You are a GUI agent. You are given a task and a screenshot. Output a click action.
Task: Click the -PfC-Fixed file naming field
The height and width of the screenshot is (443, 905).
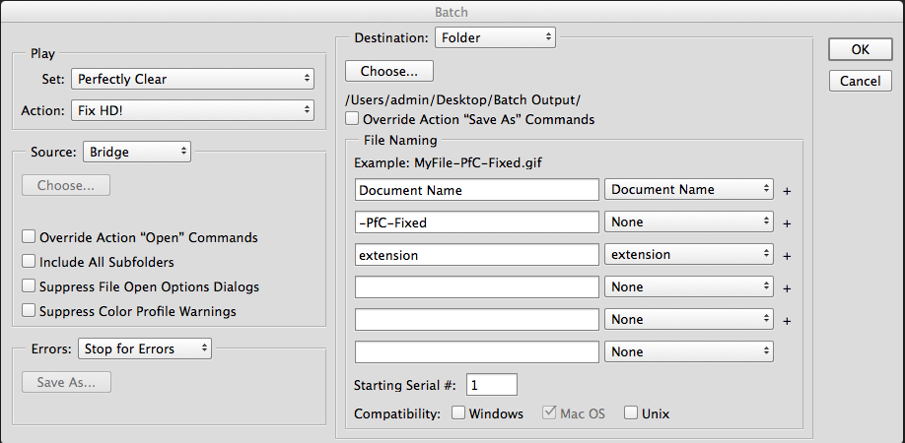point(477,222)
